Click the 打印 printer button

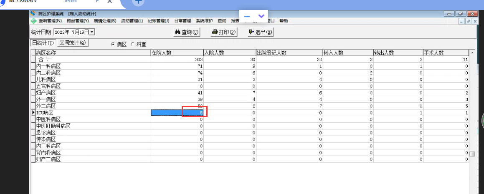coord(224,32)
